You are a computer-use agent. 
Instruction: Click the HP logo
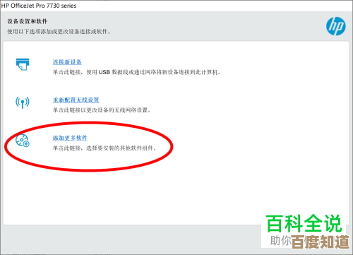coord(336,26)
